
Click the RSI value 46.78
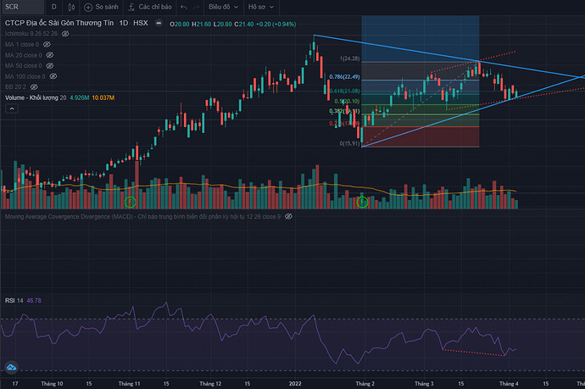34,301
